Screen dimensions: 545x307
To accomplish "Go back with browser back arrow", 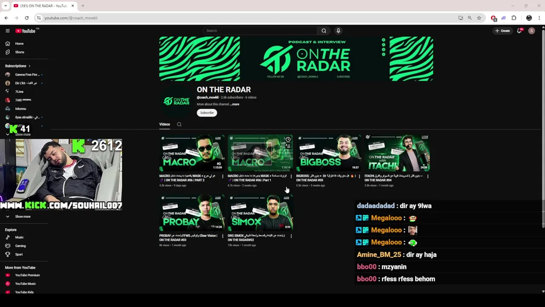I will click(x=6, y=18).
